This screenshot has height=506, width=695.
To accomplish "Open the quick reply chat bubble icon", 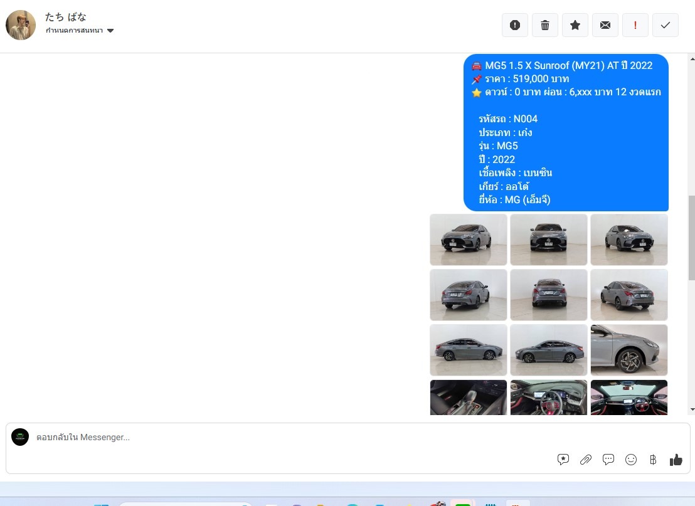I will point(608,460).
